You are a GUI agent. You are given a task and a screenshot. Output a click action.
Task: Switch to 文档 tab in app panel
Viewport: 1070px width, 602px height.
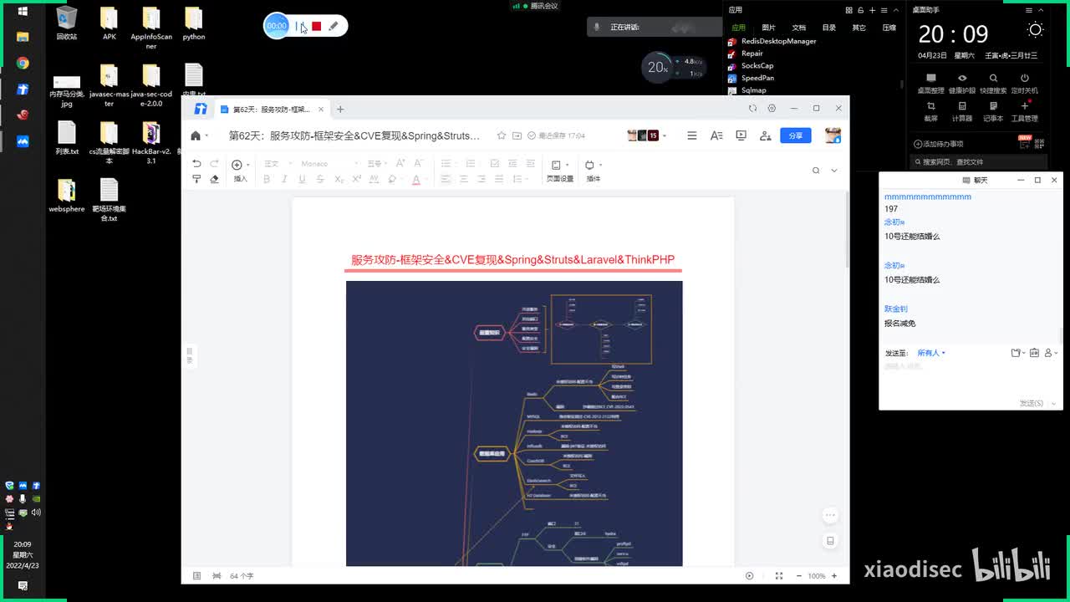point(799,28)
